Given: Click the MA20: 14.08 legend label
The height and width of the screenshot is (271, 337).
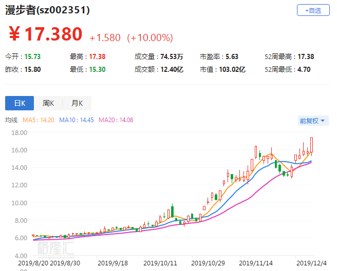Looking at the screenshot, I should click(x=116, y=120).
